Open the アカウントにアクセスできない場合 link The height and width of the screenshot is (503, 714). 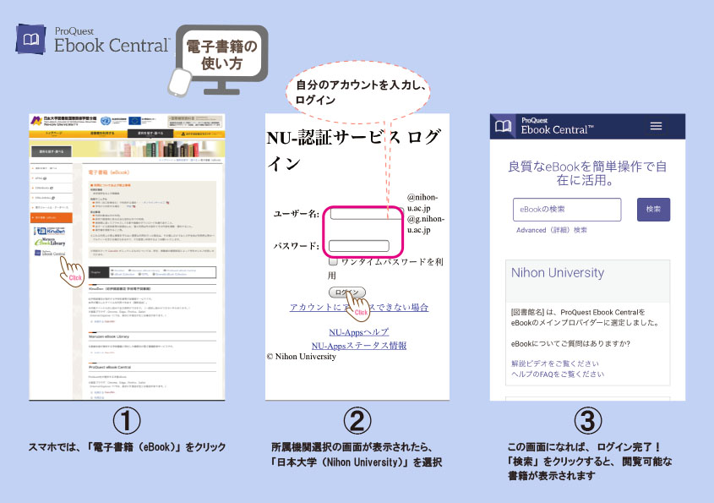point(359,307)
